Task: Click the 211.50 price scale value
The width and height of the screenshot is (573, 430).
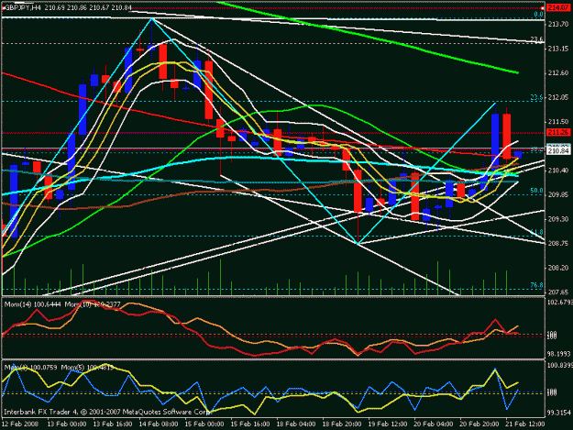Action: 558,122
